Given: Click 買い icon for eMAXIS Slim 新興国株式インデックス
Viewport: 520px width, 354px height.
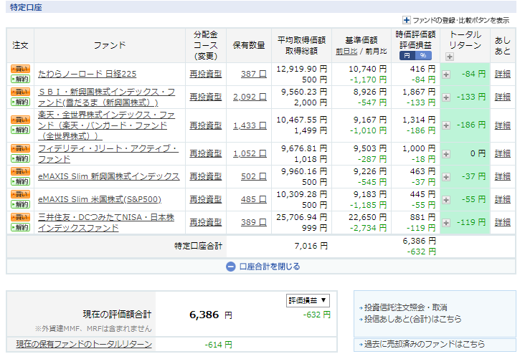Looking at the screenshot, I should pyautogui.click(x=20, y=172).
